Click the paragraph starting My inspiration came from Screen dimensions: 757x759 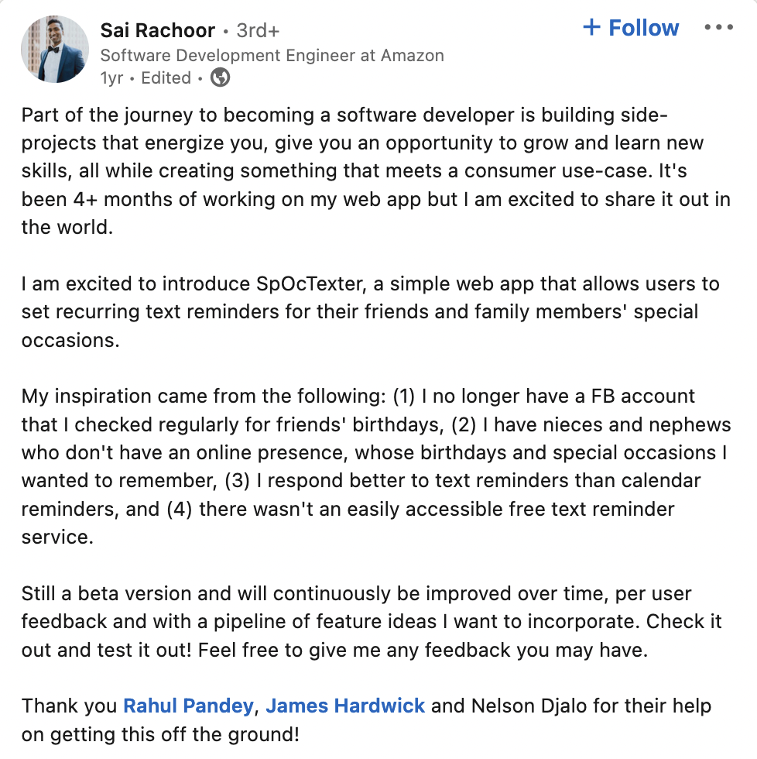tap(376, 466)
